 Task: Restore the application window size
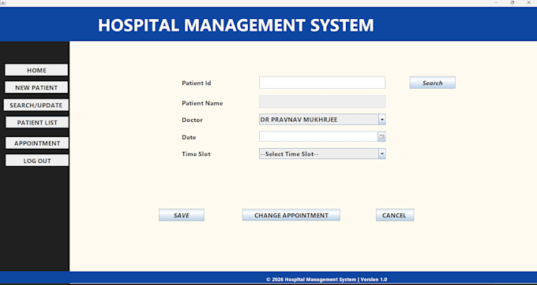pyautogui.click(x=513, y=2)
